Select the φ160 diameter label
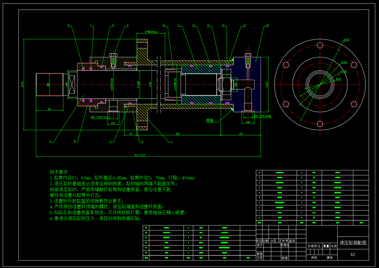The image size is (379, 268). (x=344, y=62)
